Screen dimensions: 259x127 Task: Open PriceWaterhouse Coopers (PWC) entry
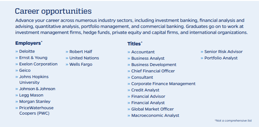36,110
